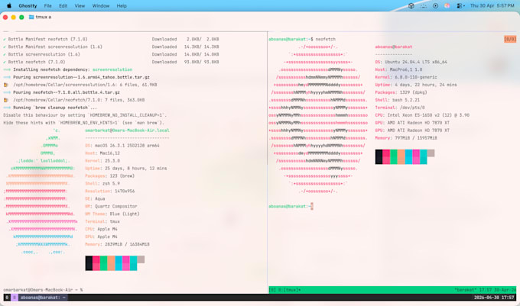Click the checkmark beside Bottle neofetch (7.1.0)
The height and width of the screenshot is (306, 520).
click(x=5, y=62)
